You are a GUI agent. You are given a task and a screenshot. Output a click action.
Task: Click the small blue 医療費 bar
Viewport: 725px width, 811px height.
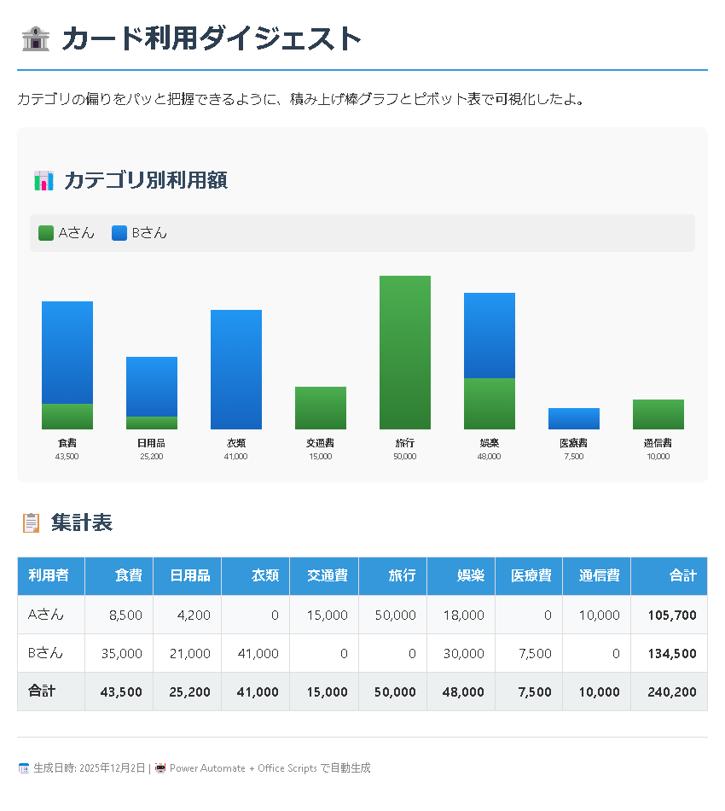click(x=574, y=418)
